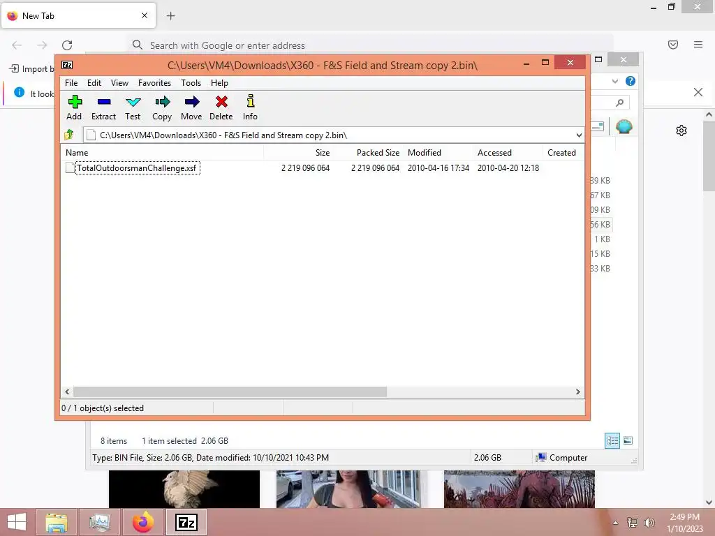Click the Firefox search or address bar
Viewport: 715px width, 536px height.
[x=370, y=45]
